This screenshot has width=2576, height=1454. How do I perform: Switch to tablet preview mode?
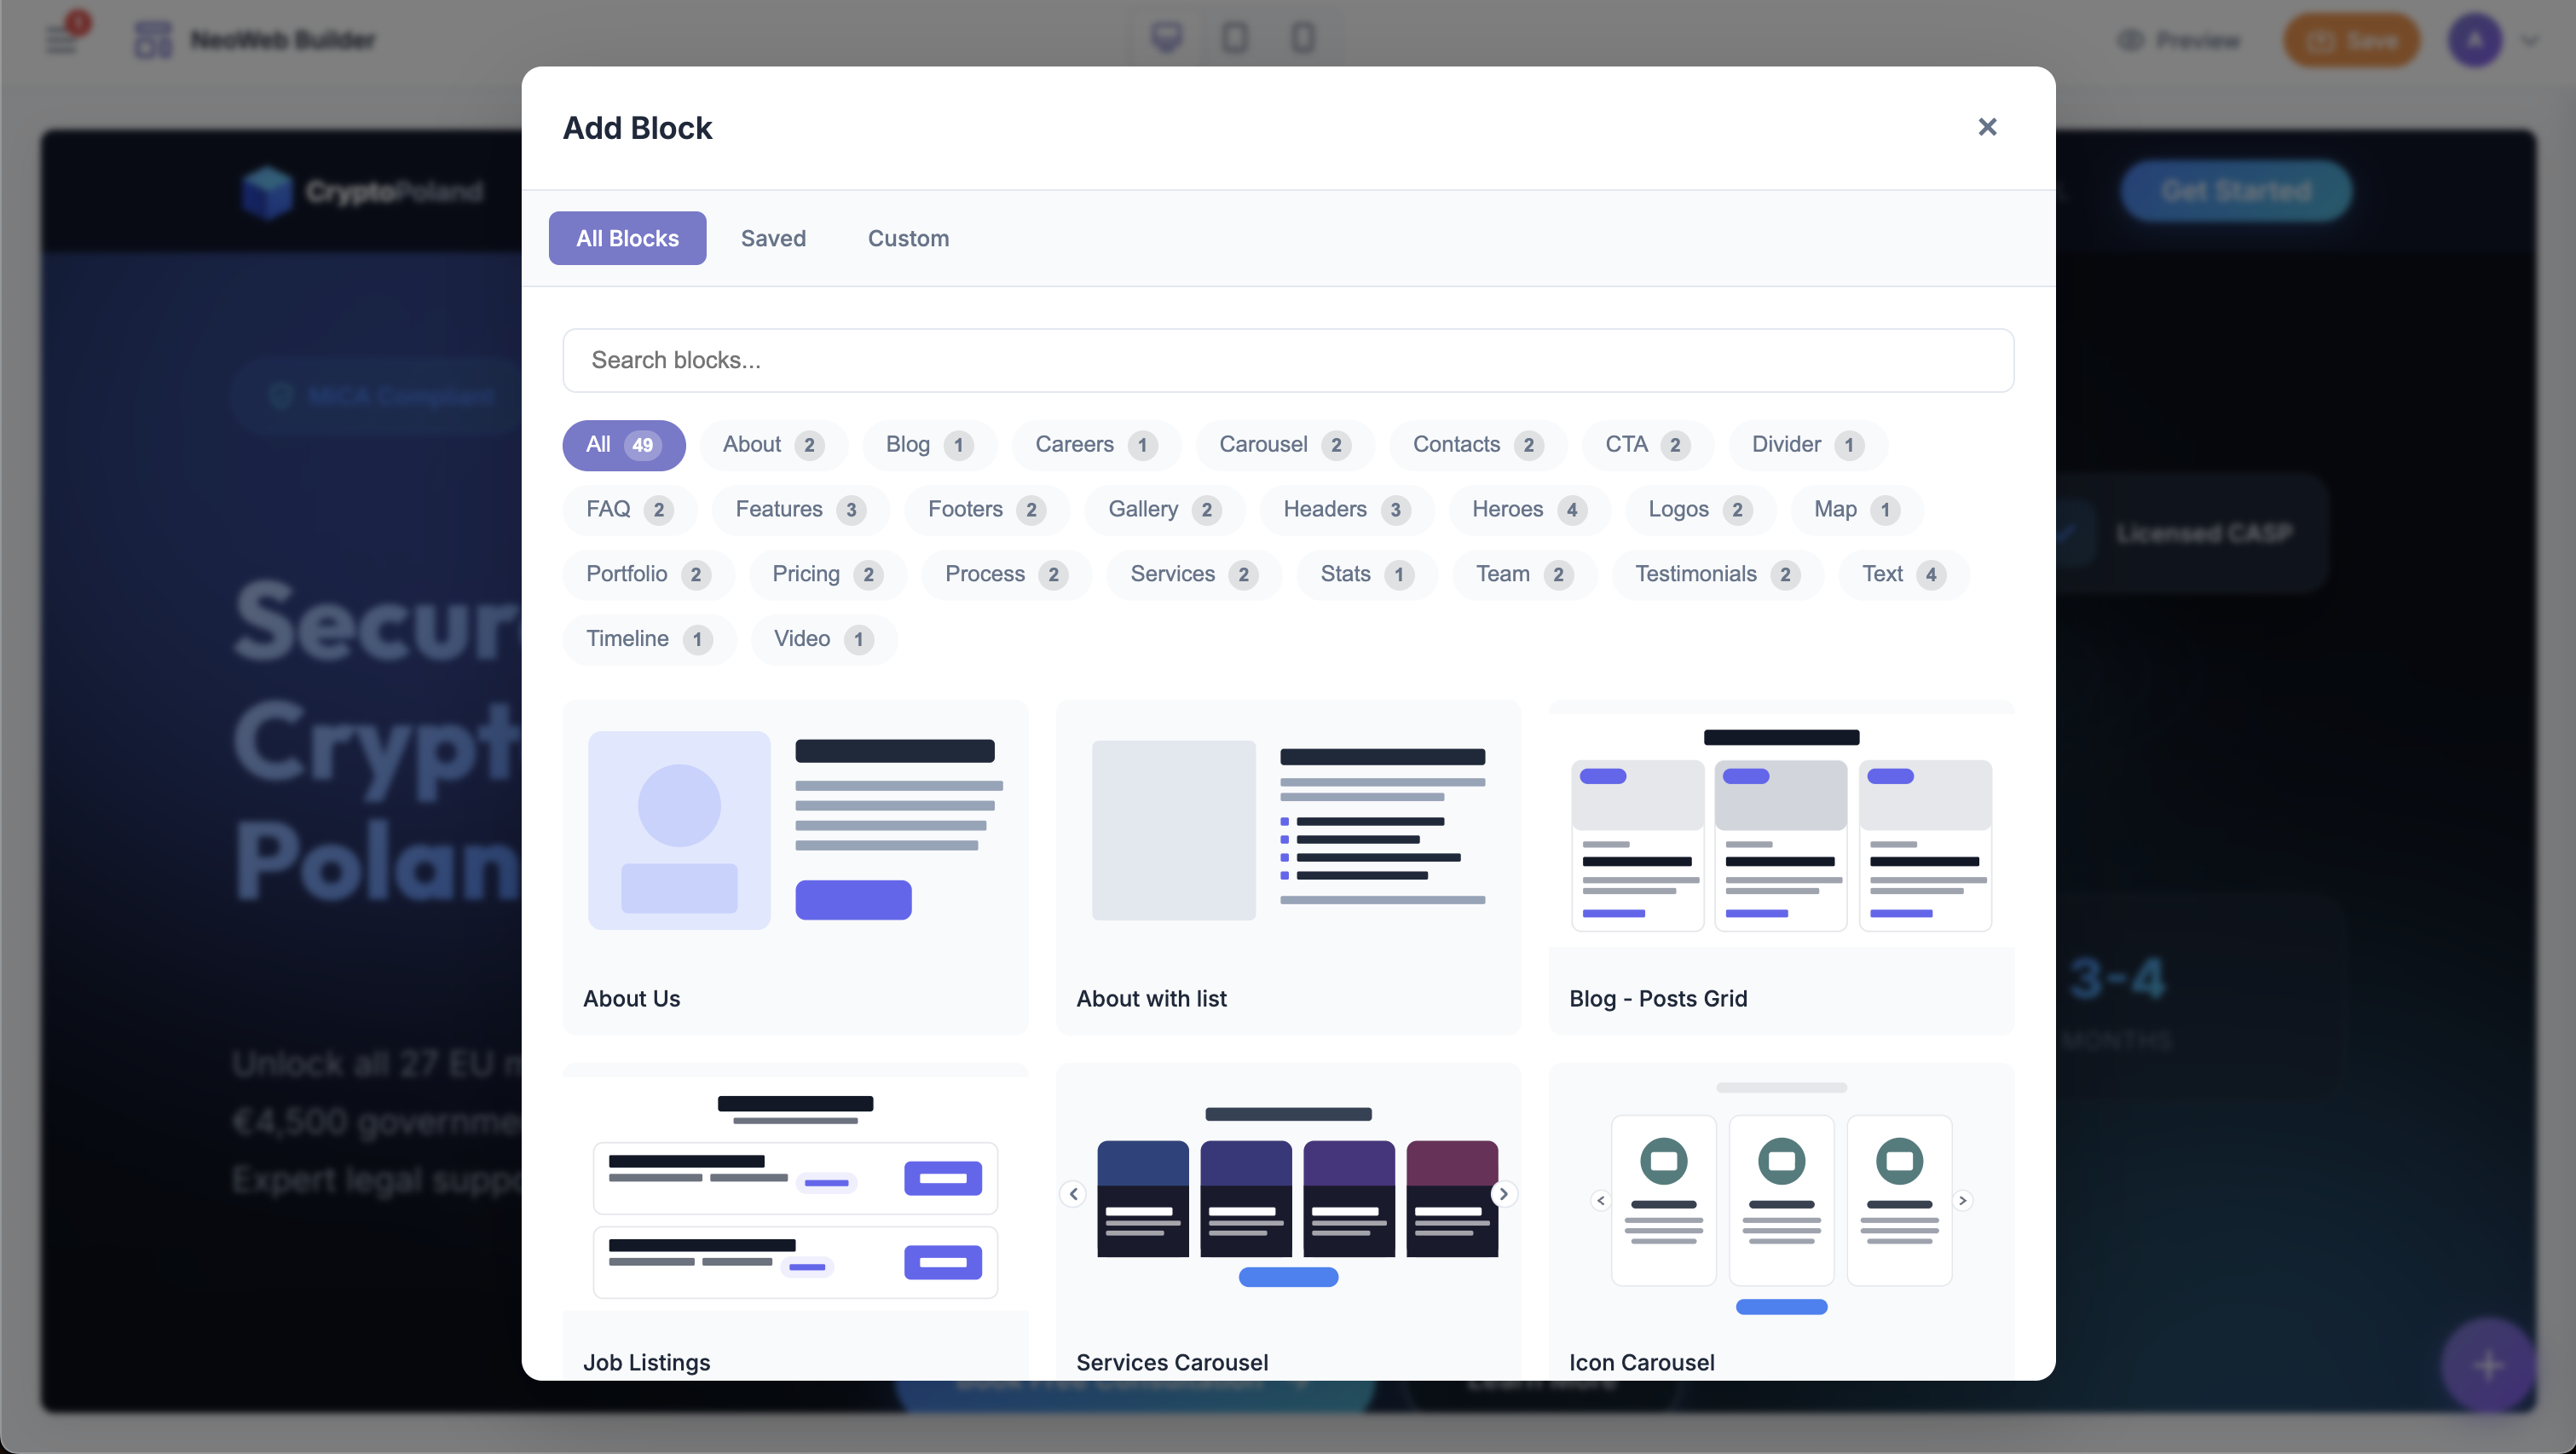pos(1234,38)
